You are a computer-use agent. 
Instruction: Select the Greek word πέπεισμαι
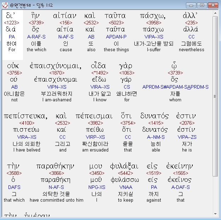pos(94,116)
